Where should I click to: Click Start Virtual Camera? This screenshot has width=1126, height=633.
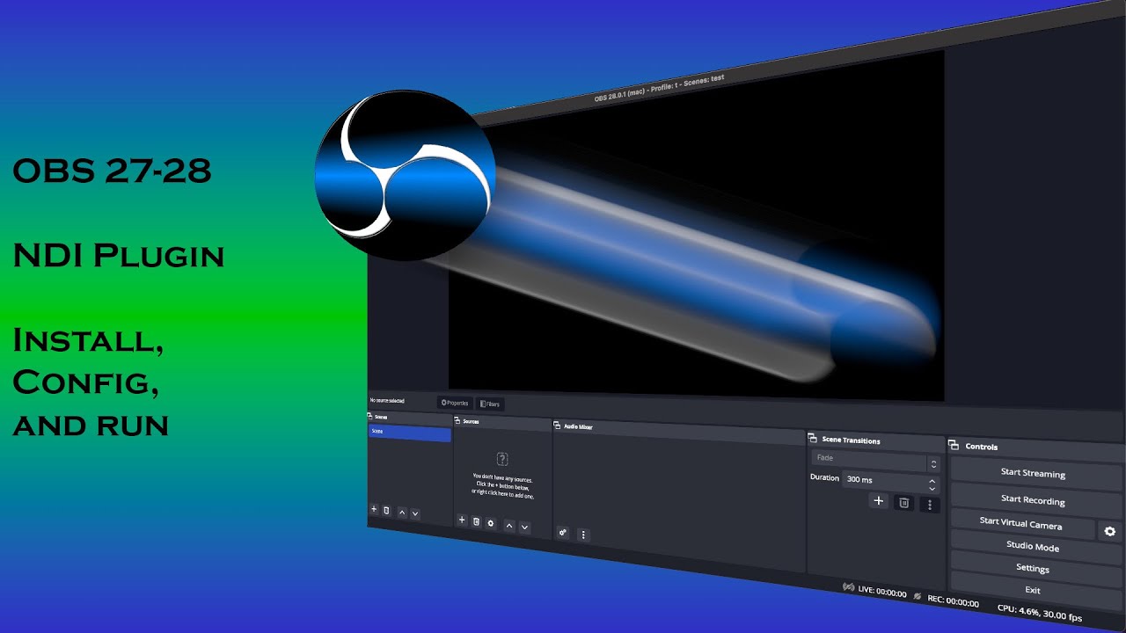pos(1023,524)
